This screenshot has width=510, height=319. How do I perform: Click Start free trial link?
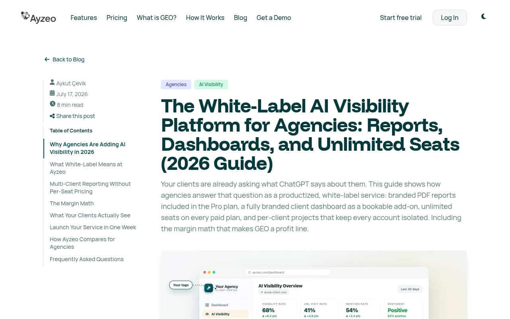pyautogui.click(x=401, y=18)
